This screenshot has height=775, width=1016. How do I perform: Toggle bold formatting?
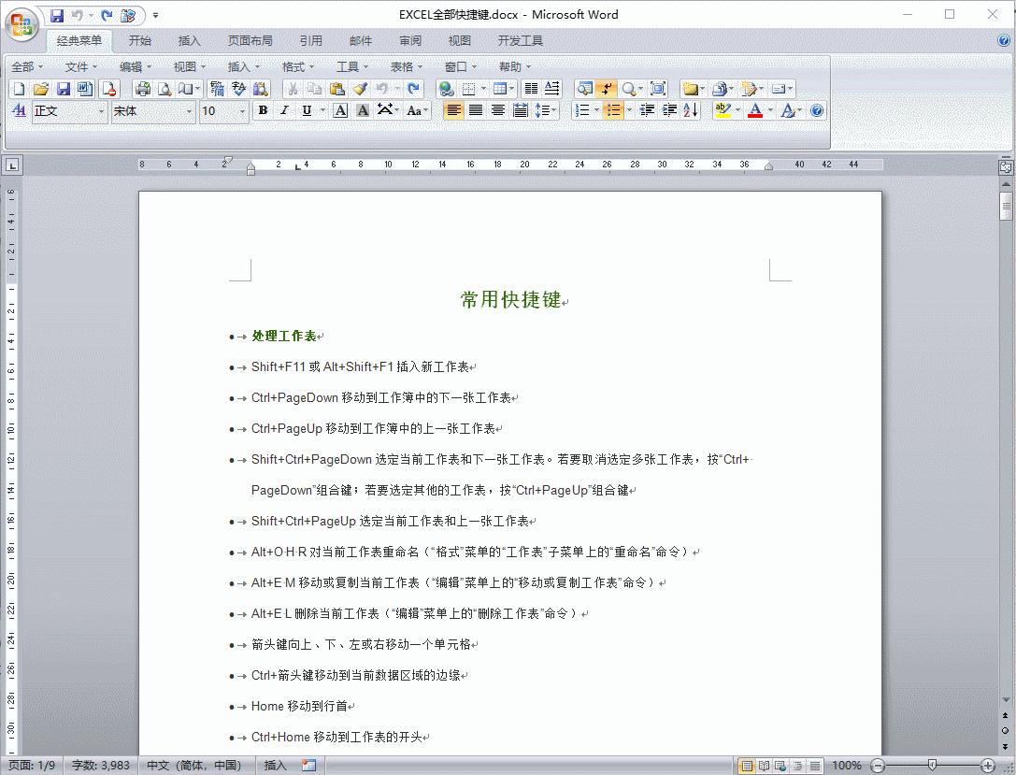(x=263, y=110)
